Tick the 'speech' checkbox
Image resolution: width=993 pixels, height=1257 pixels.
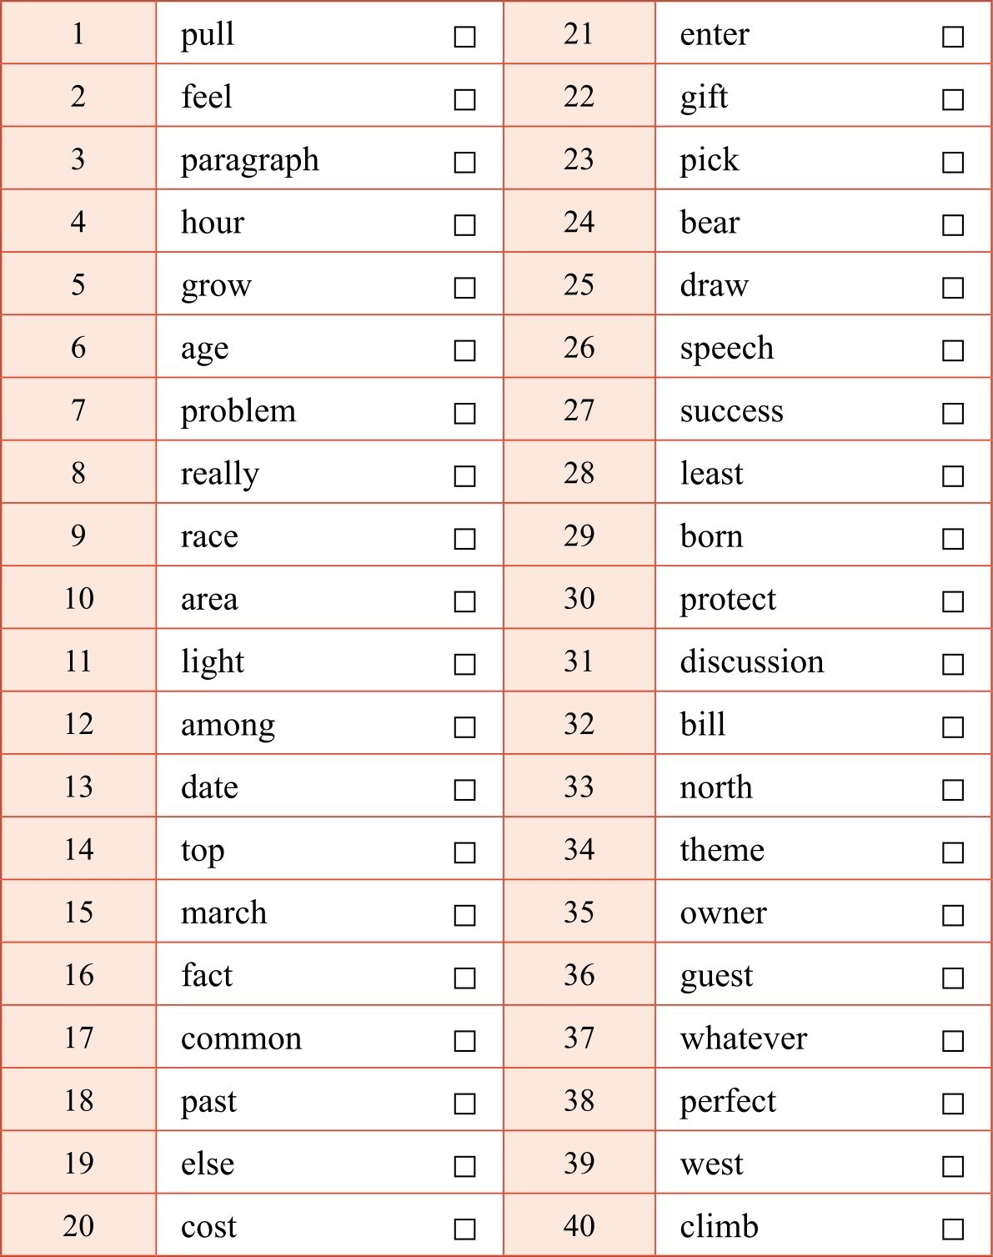pos(952,350)
